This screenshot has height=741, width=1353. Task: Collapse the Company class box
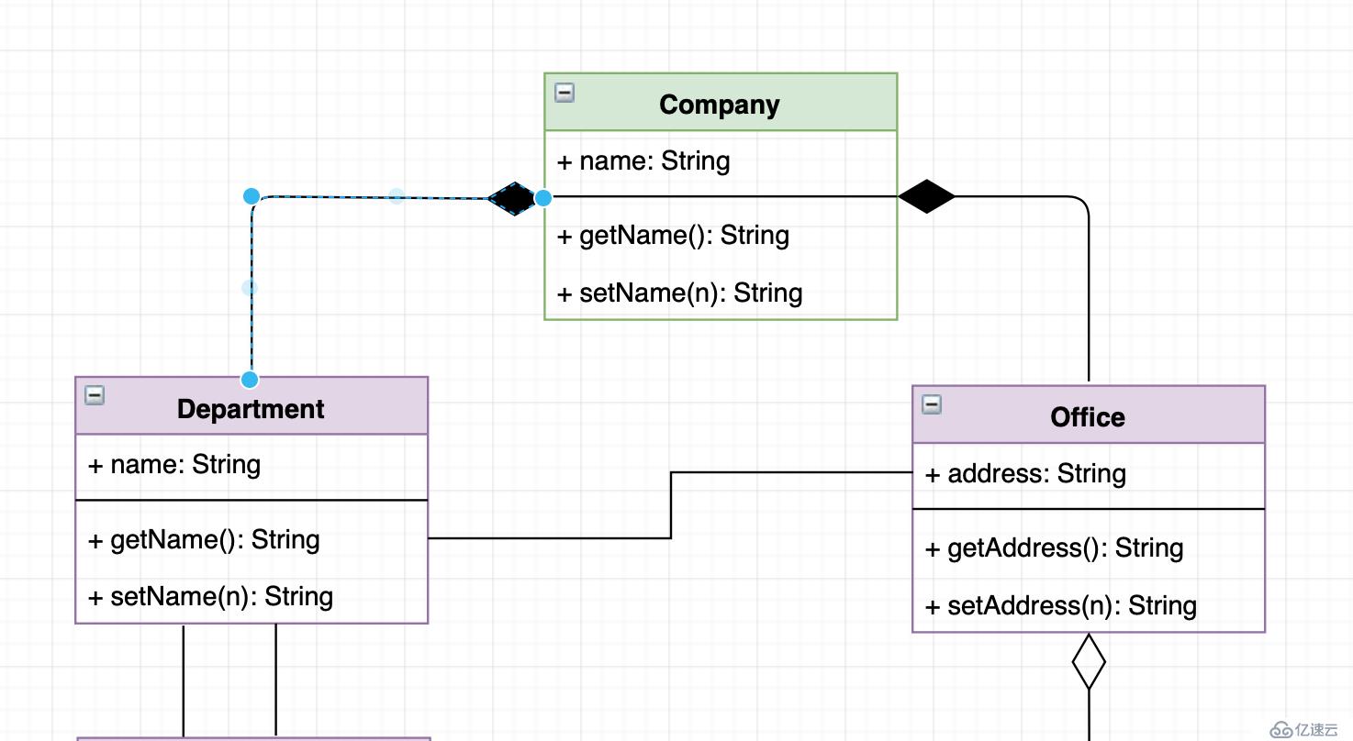click(x=565, y=92)
